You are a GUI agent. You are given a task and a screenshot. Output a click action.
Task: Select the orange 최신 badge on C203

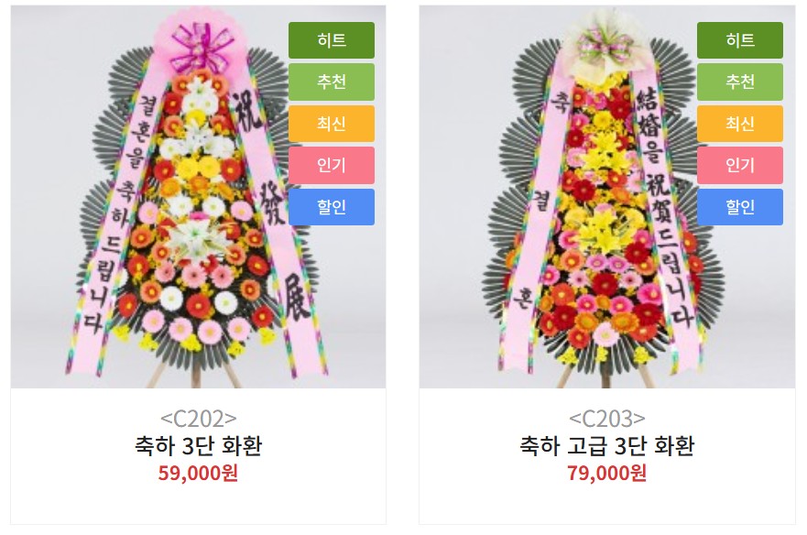coord(740,124)
